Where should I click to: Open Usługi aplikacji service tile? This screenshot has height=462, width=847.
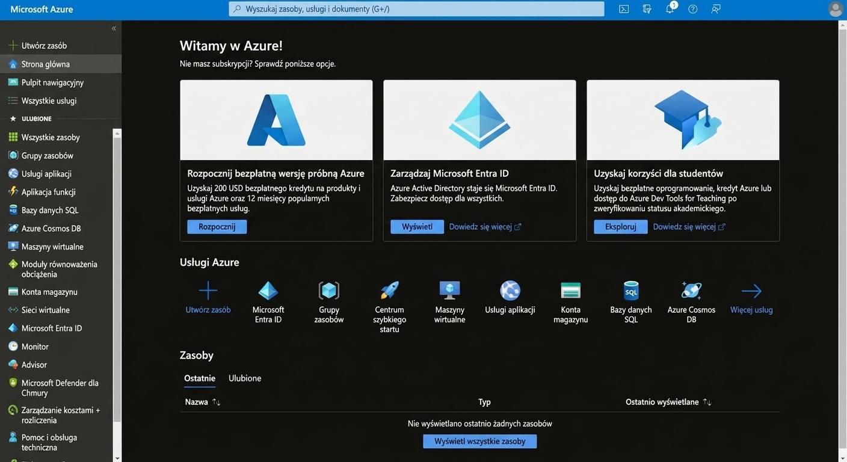click(x=510, y=297)
